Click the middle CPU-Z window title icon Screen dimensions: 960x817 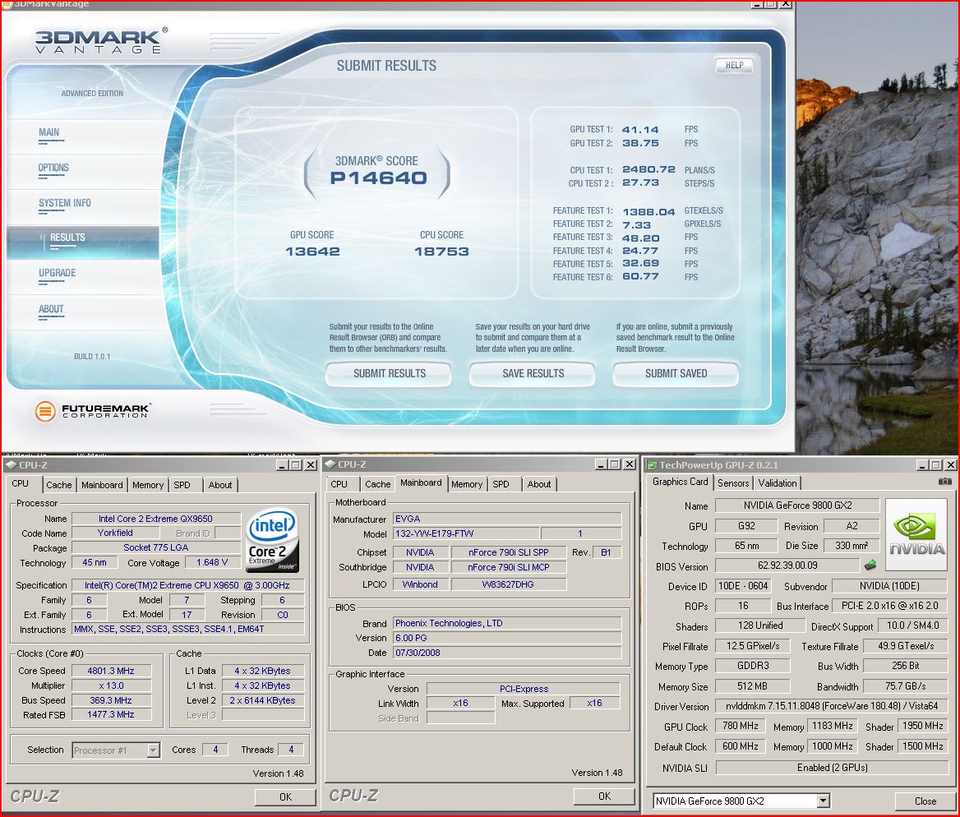click(330, 465)
